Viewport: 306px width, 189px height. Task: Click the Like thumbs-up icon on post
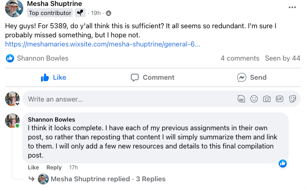coord(45,77)
